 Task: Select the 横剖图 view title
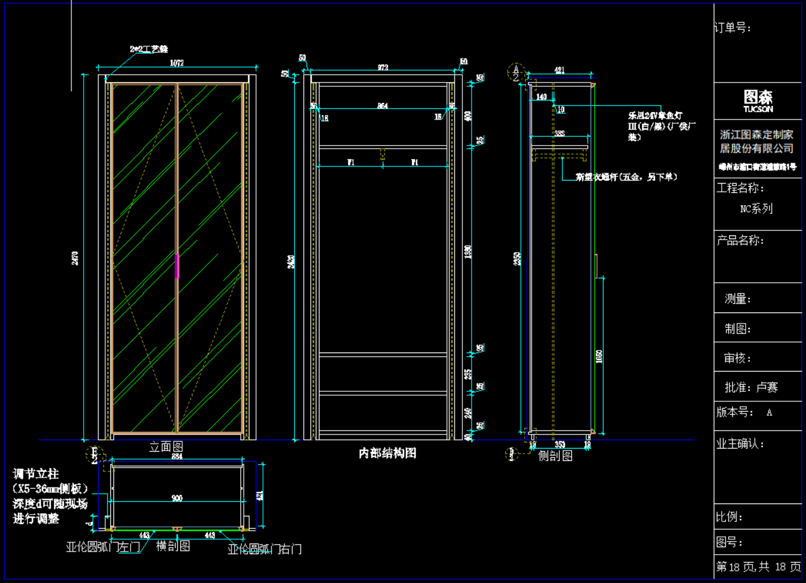[173, 545]
